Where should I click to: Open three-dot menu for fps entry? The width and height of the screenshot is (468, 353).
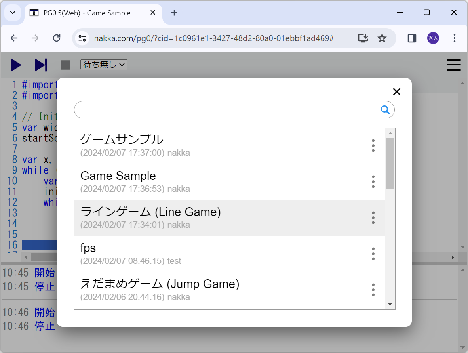373,254
